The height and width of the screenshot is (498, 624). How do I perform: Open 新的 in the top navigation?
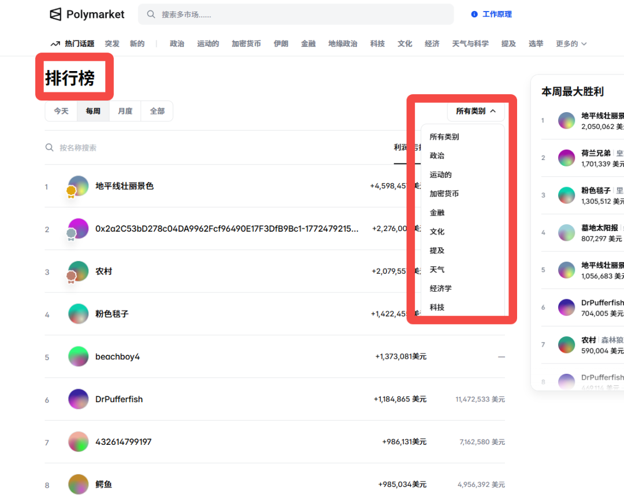pyautogui.click(x=138, y=44)
